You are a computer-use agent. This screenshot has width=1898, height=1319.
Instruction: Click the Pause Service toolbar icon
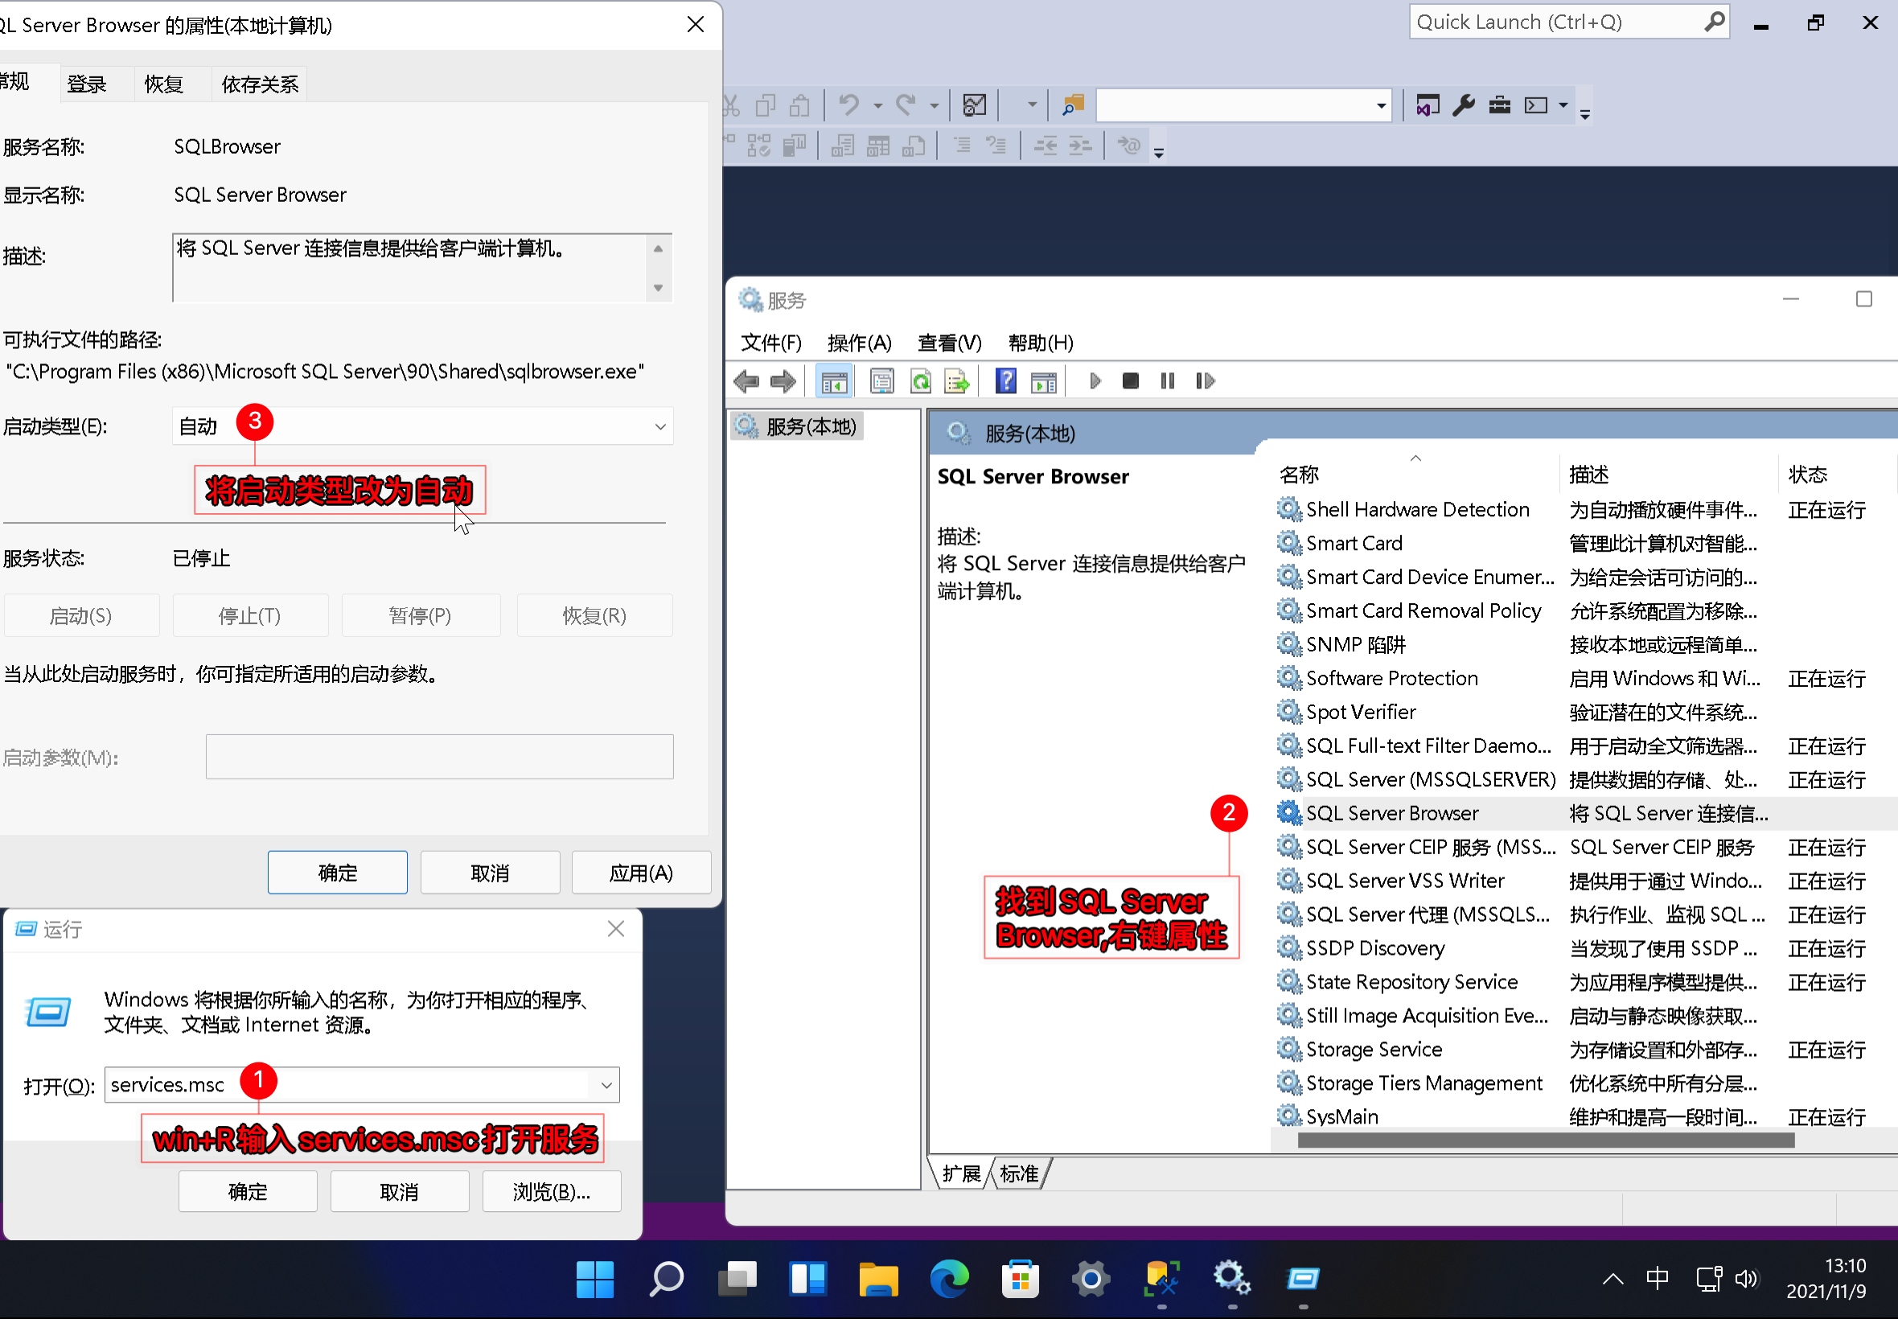tap(1167, 381)
